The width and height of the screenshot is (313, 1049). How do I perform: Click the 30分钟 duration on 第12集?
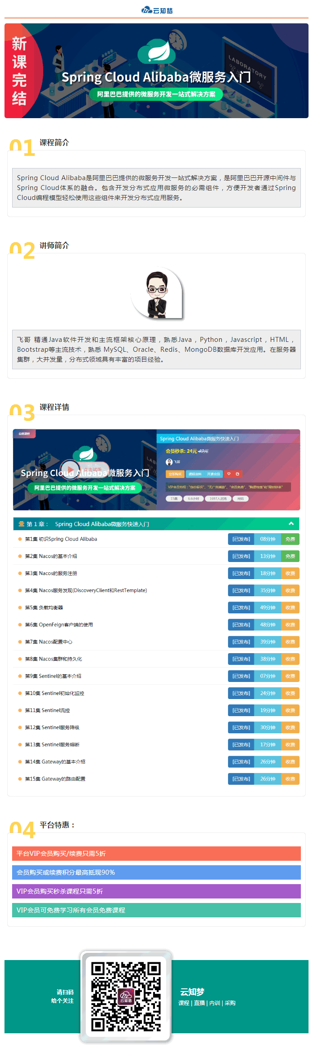(x=268, y=727)
